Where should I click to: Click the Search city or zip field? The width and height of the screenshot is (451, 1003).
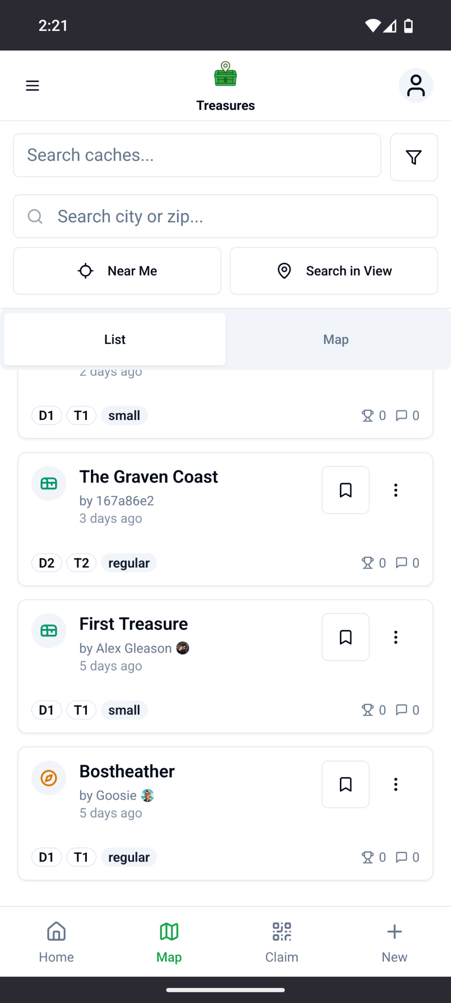pyautogui.click(x=233, y=217)
